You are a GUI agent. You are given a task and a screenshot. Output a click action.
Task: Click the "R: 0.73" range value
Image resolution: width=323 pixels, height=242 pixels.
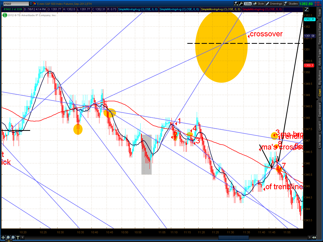point(112,9)
